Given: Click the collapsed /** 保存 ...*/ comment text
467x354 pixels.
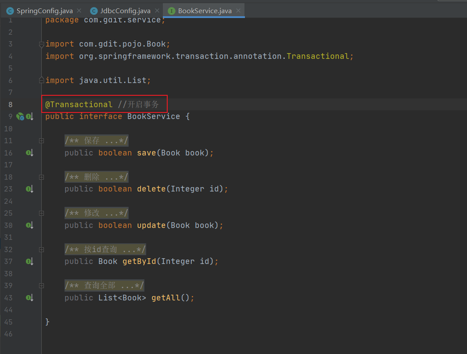Looking at the screenshot, I should [97, 141].
